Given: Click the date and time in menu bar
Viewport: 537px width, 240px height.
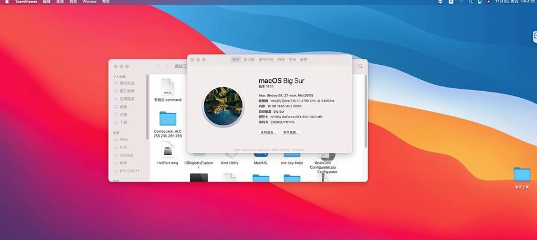Looking at the screenshot, I should click(x=516, y=2).
